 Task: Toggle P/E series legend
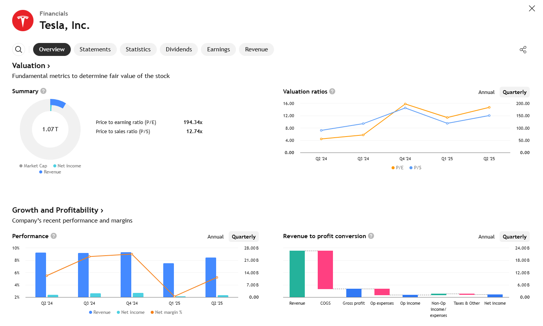click(398, 168)
